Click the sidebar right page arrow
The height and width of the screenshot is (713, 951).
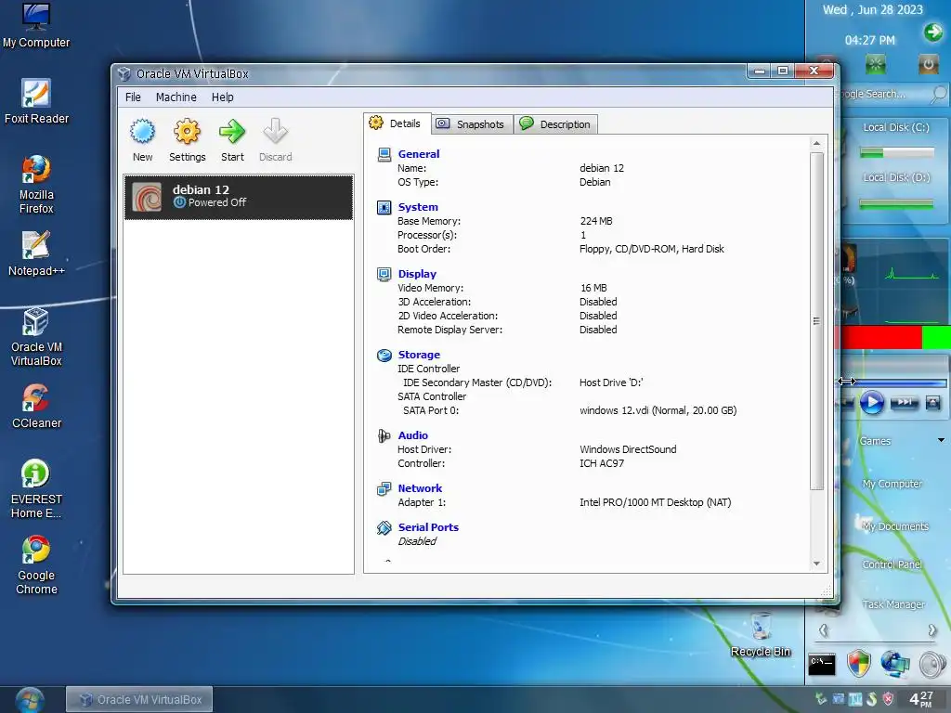(x=932, y=630)
